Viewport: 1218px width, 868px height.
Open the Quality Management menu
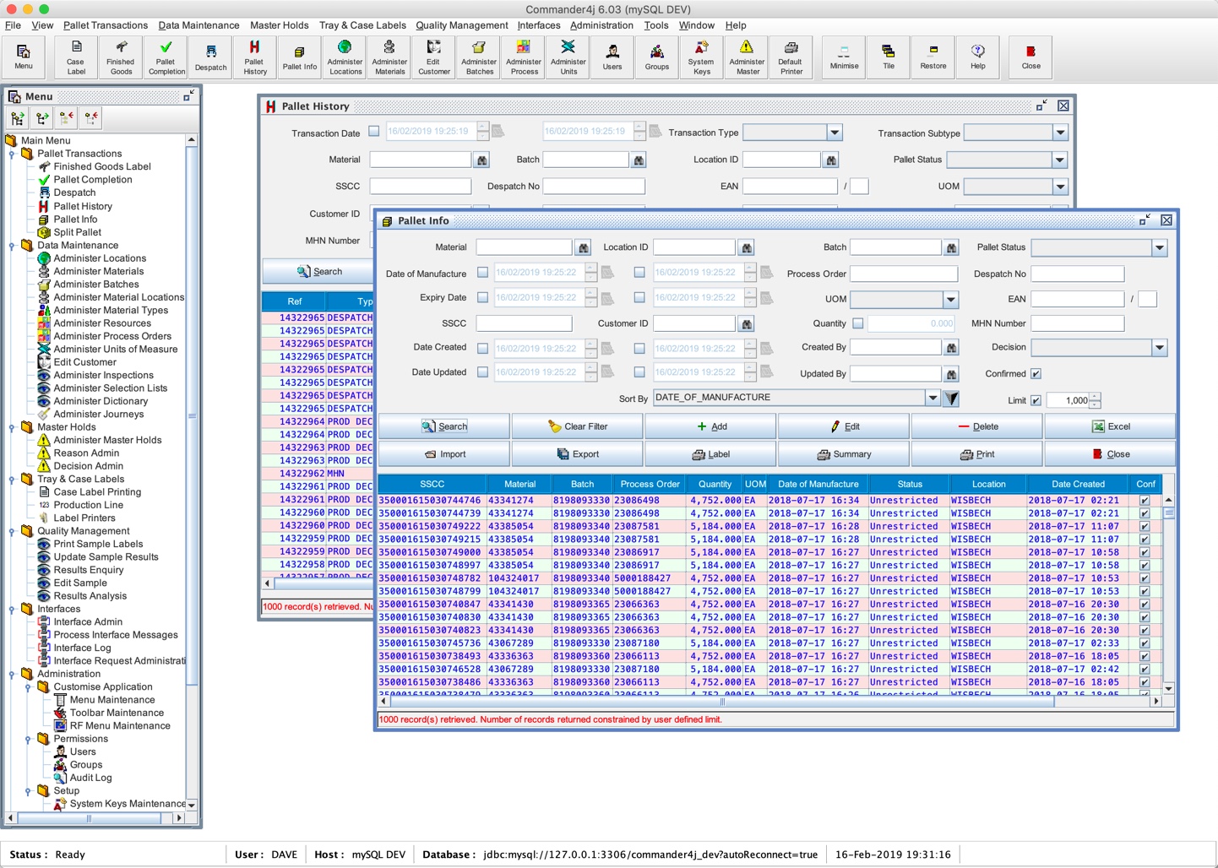pos(461,25)
